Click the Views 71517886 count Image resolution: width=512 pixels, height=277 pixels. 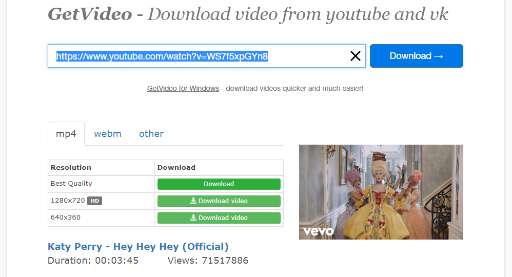(x=208, y=261)
